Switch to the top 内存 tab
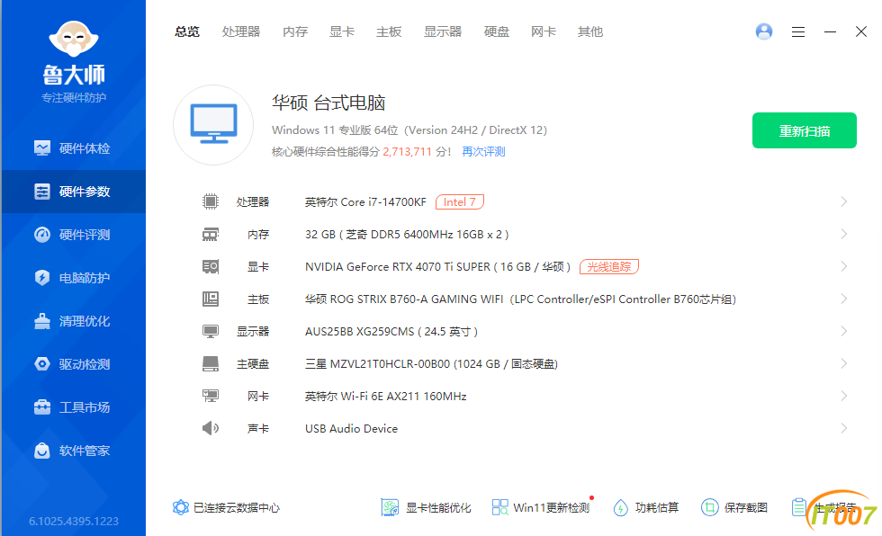This screenshot has width=882, height=536. [295, 32]
